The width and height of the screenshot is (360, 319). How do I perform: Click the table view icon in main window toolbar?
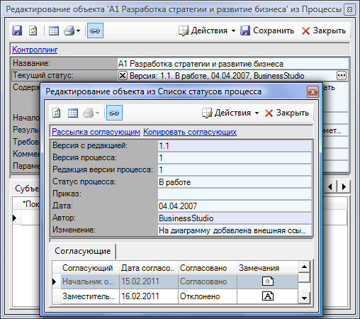coord(54,30)
